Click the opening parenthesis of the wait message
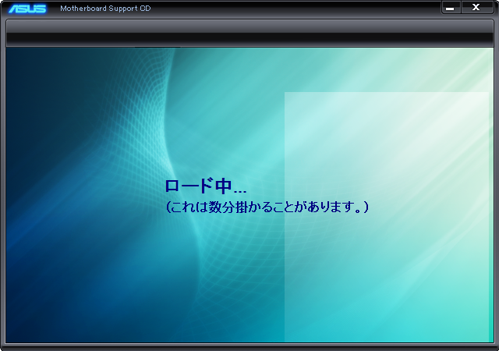The width and height of the screenshot is (499, 351). pyautogui.click(x=168, y=207)
